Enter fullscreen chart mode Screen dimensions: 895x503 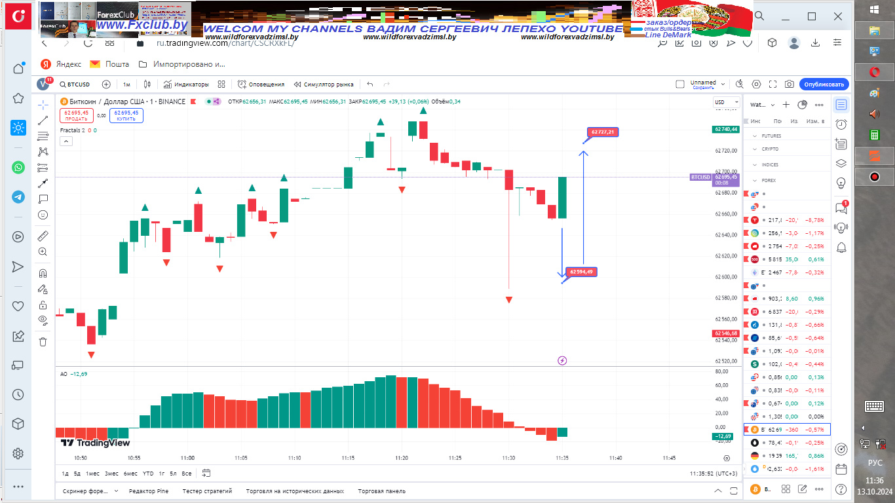point(773,84)
